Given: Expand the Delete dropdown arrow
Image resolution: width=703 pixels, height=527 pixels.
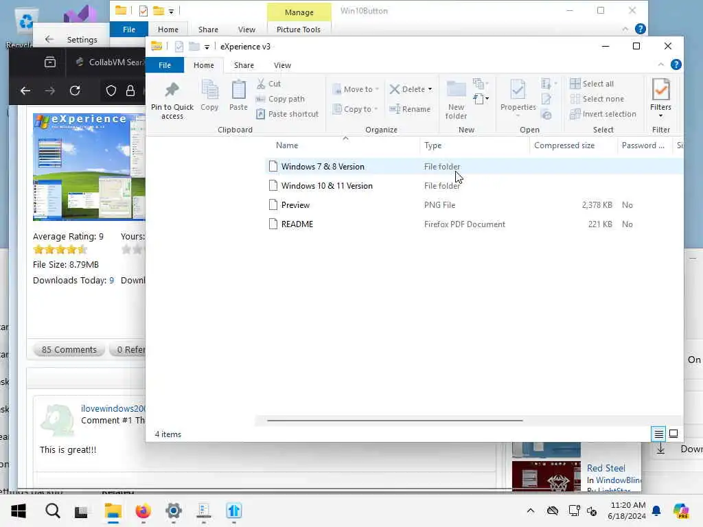Looking at the screenshot, I should click(430, 89).
